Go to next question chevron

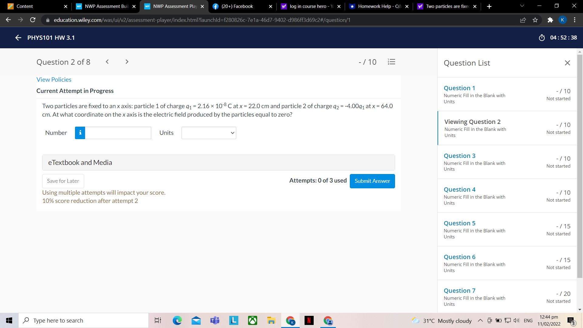click(x=127, y=62)
